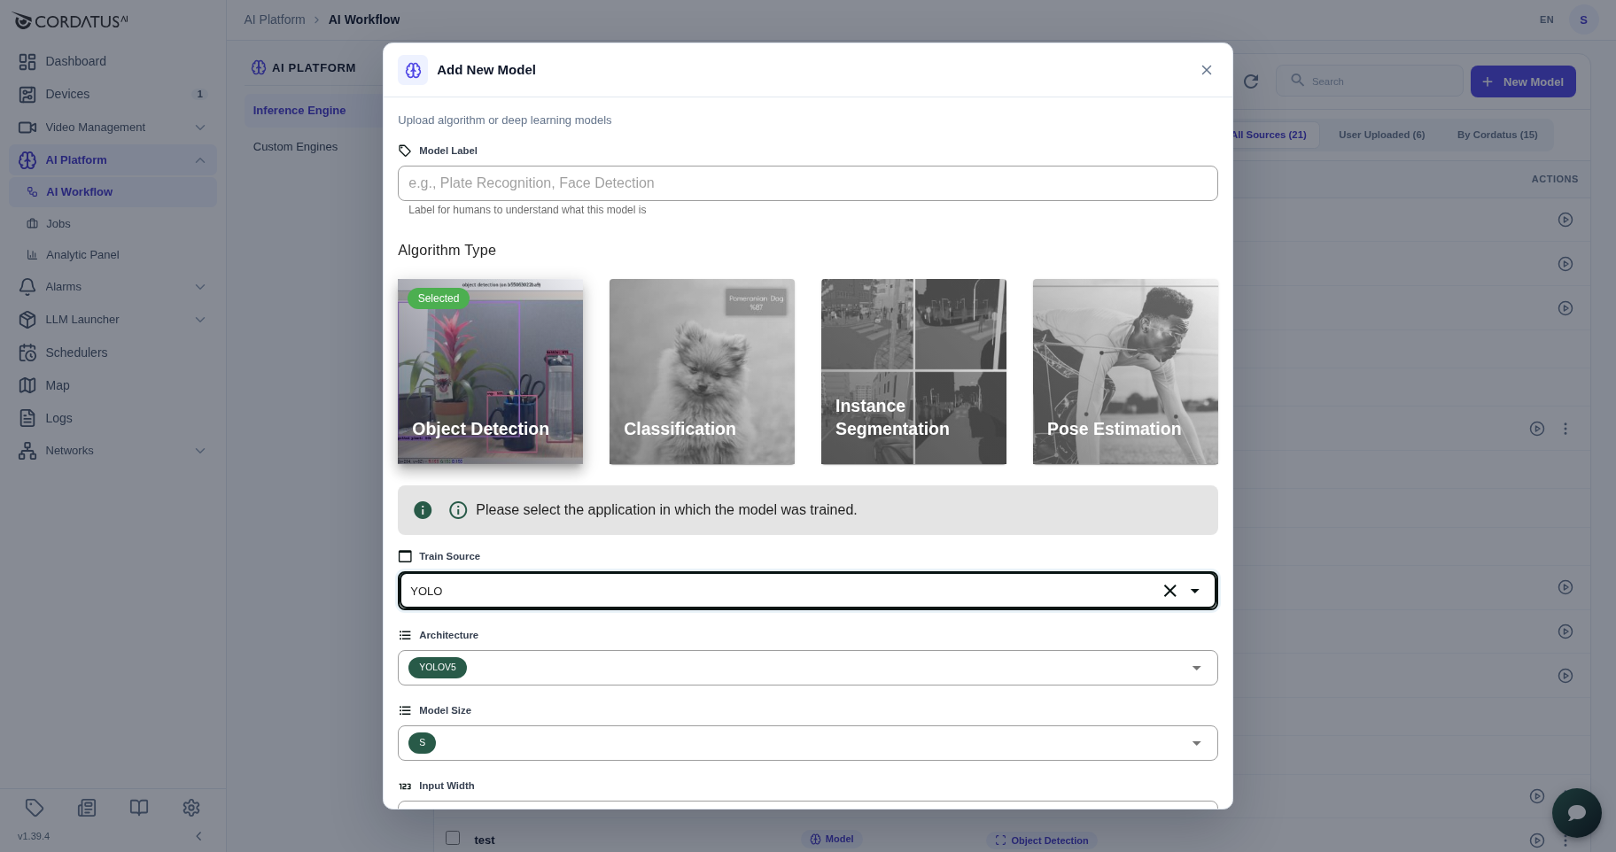Viewport: 1616px width, 852px height.
Task: Click the Cordatus logo
Action: pos(70,20)
